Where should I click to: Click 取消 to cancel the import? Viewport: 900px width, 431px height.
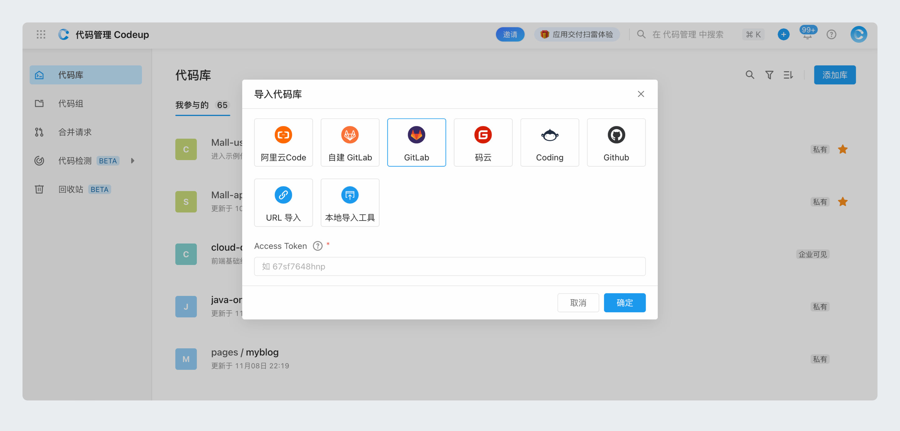pos(578,302)
